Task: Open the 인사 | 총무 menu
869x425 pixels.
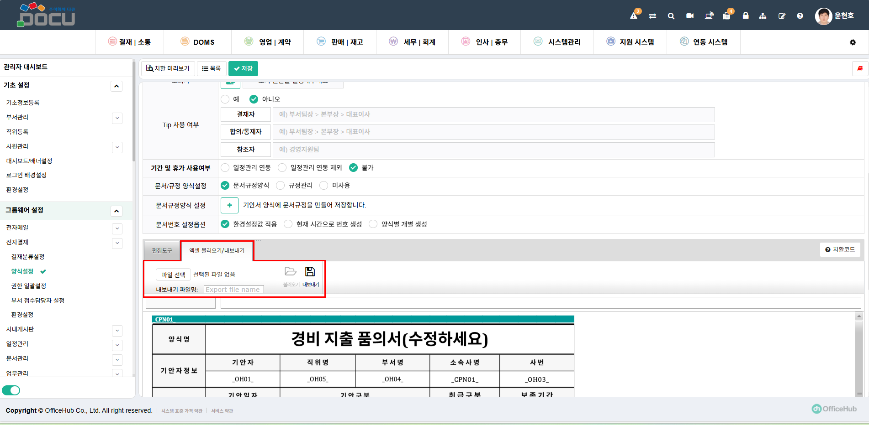Action: [484, 42]
